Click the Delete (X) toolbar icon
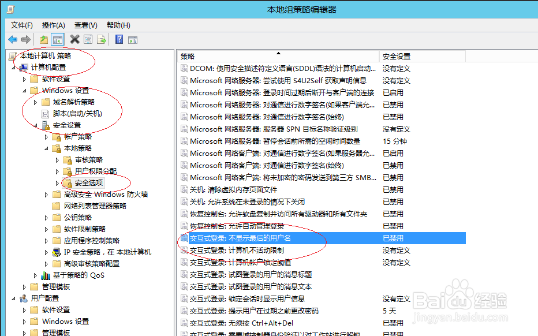This screenshot has height=336, width=538. click(74, 39)
